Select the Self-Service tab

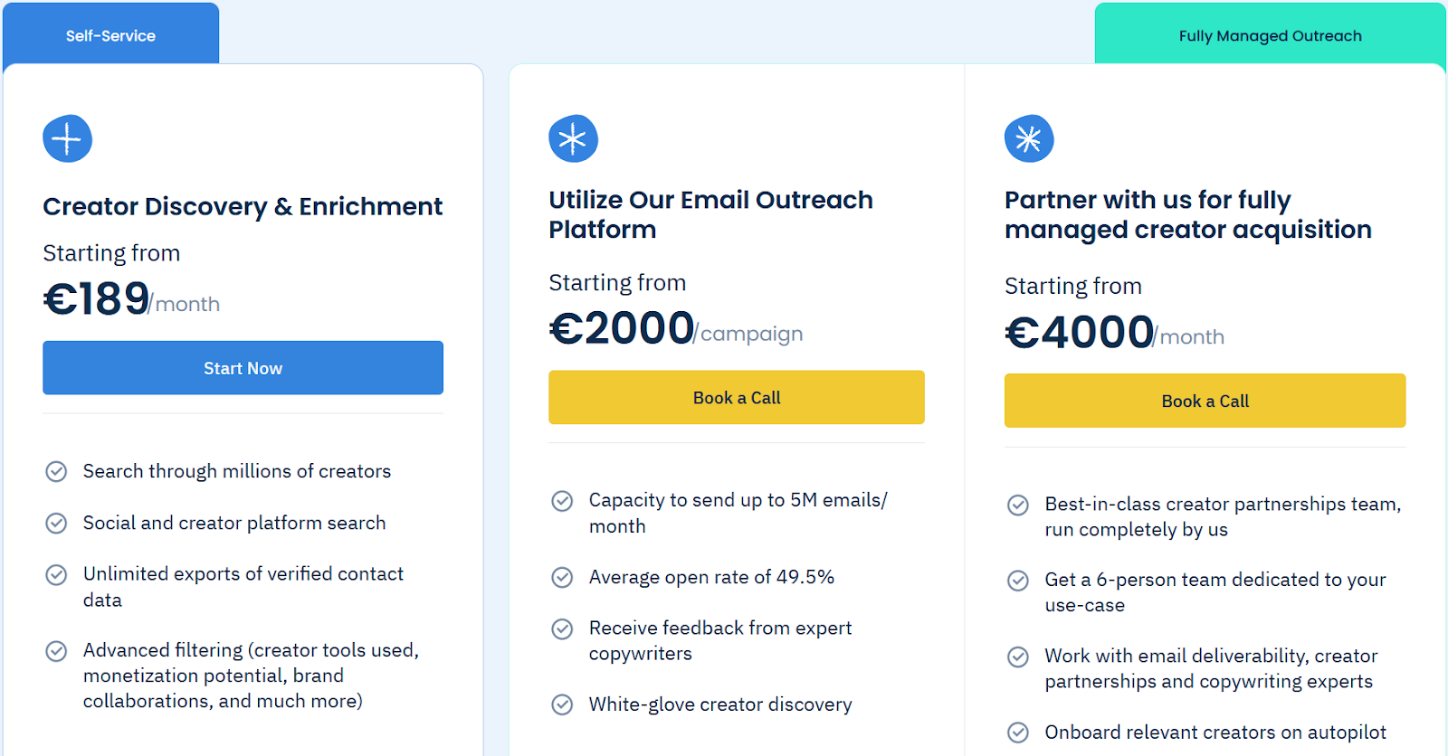point(110,34)
